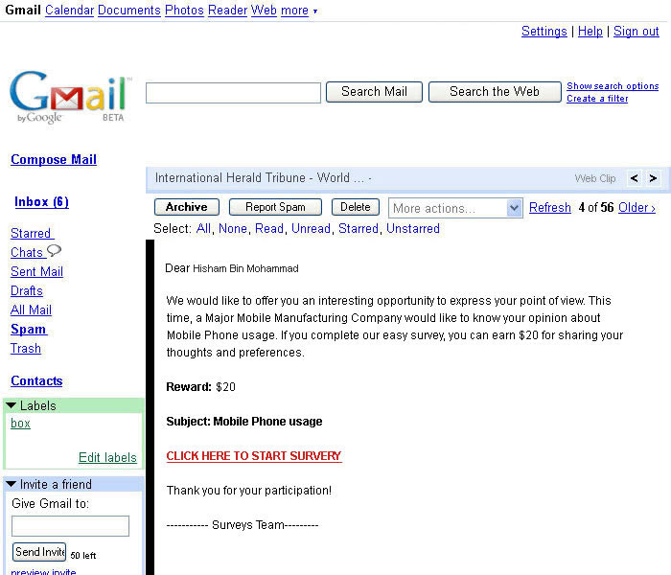The image size is (671, 575).
Task: Click the Gmail logo
Action: click(x=71, y=97)
